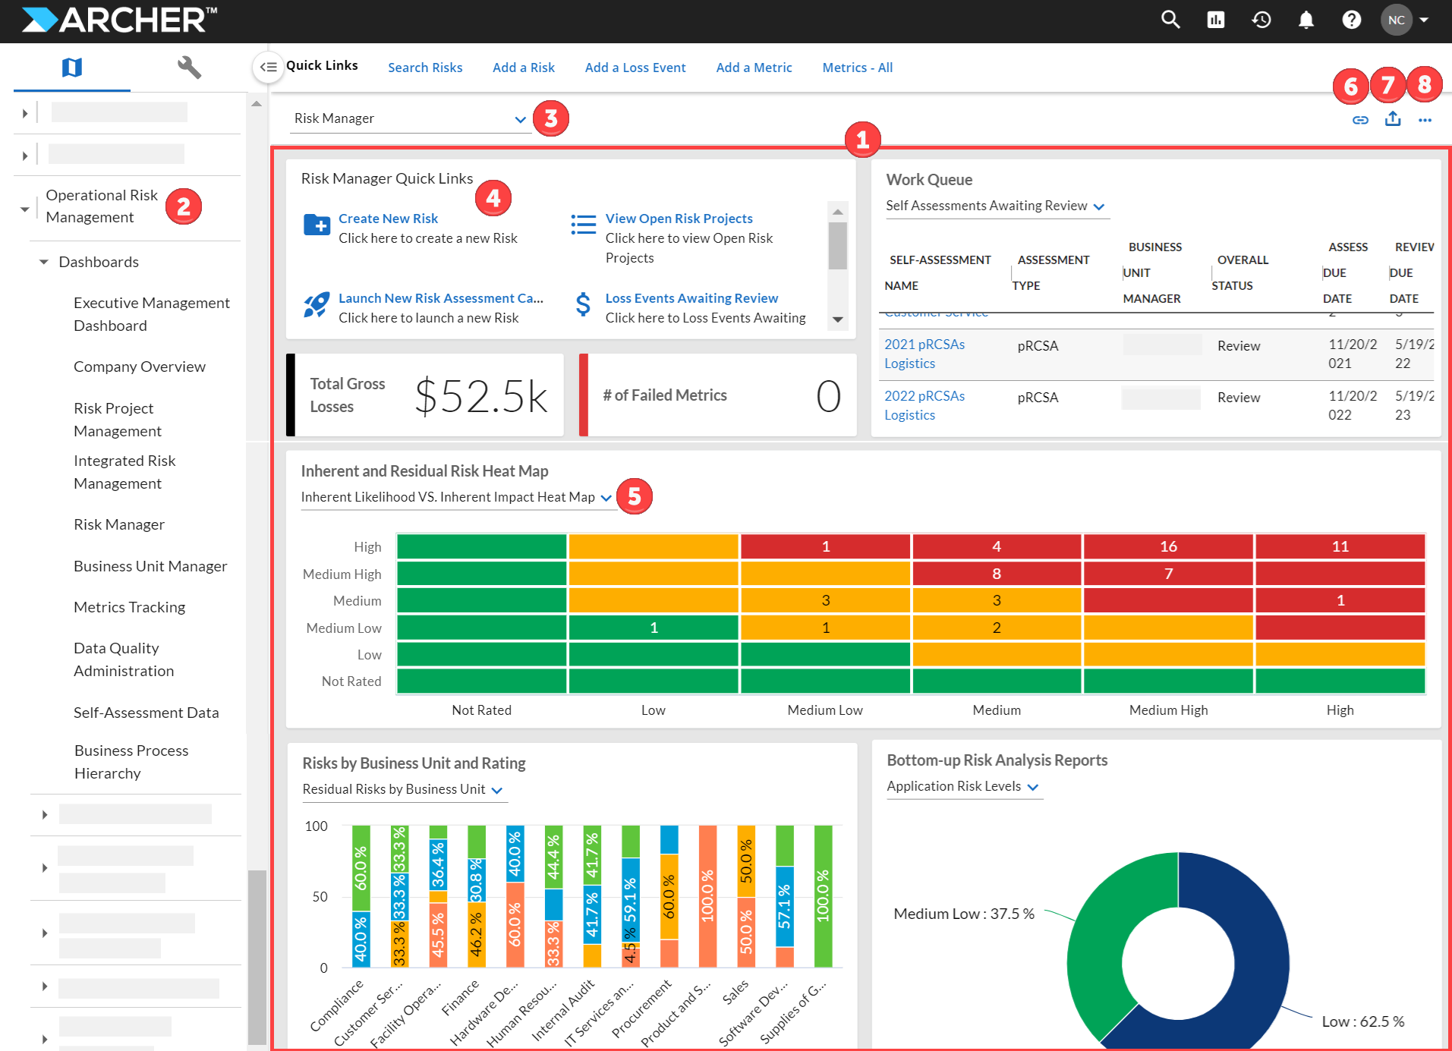The height and width of the screenshot is (1051, 1452).
Task: Select the Create New Risk plus icon
Action: click(317, 224)
